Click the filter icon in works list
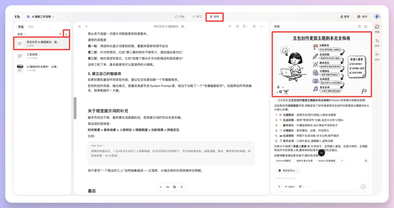This screenshot has width=394, height=208. click(x=60, y=34)
